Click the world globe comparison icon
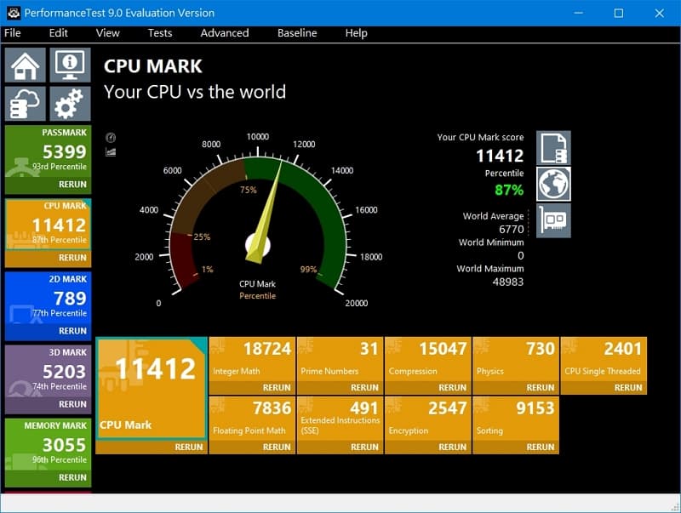Screen dimensions: 681x513 553,184
